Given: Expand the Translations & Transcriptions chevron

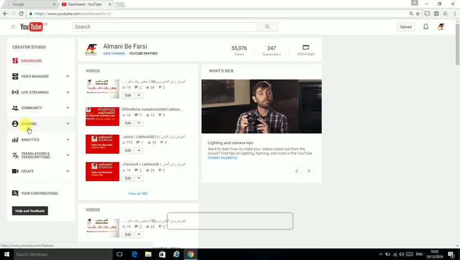Looking at the screenshot, I should pos(68,155).
